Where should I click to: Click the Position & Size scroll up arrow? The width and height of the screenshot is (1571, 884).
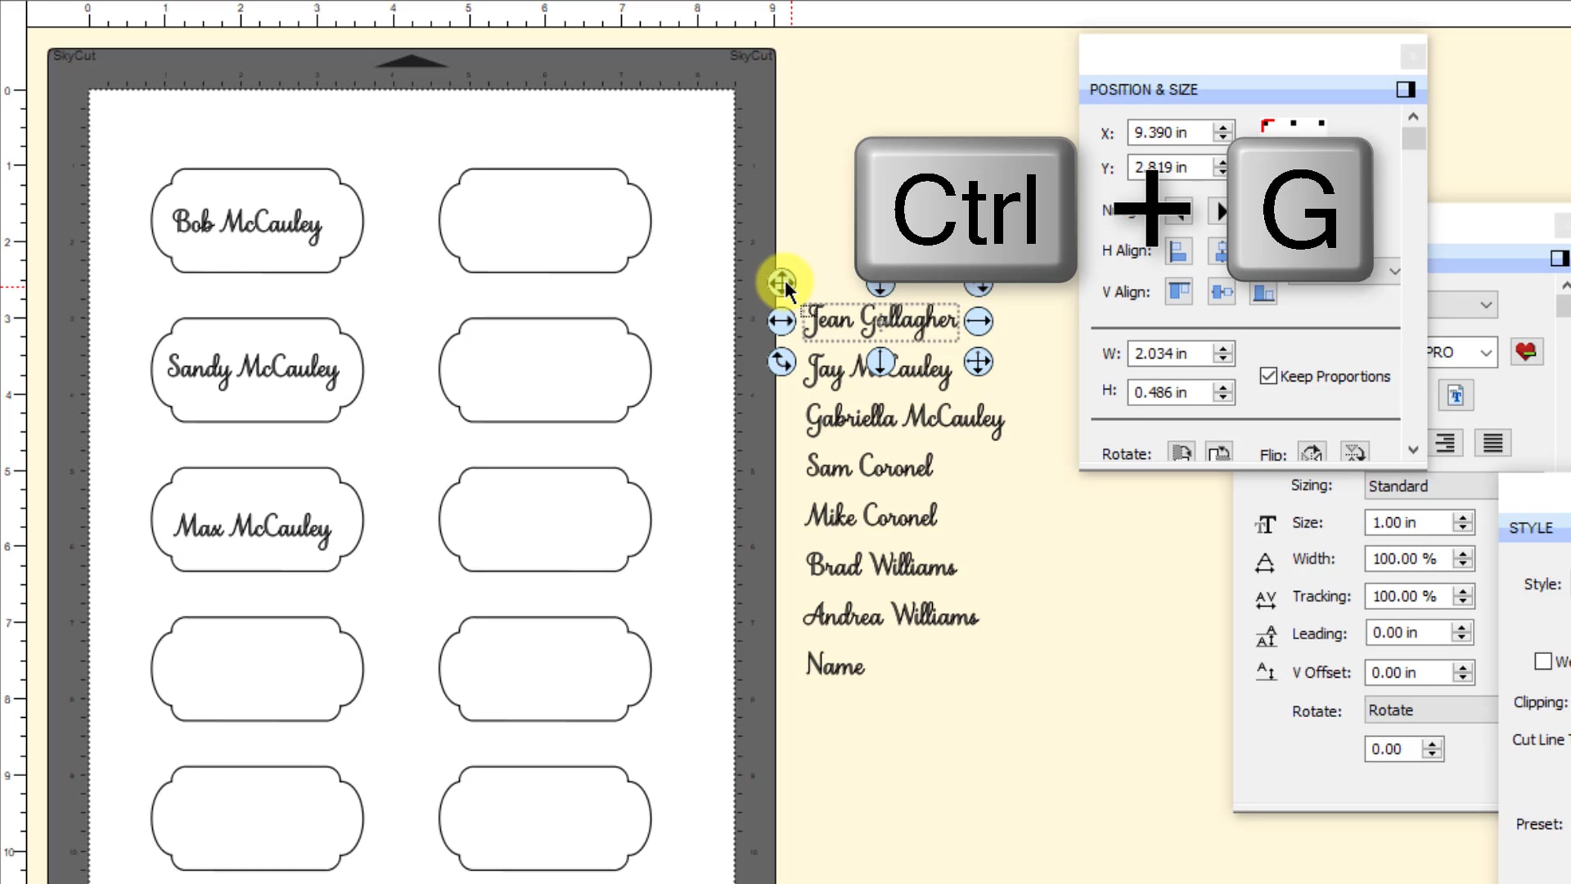pos(1413,117)
